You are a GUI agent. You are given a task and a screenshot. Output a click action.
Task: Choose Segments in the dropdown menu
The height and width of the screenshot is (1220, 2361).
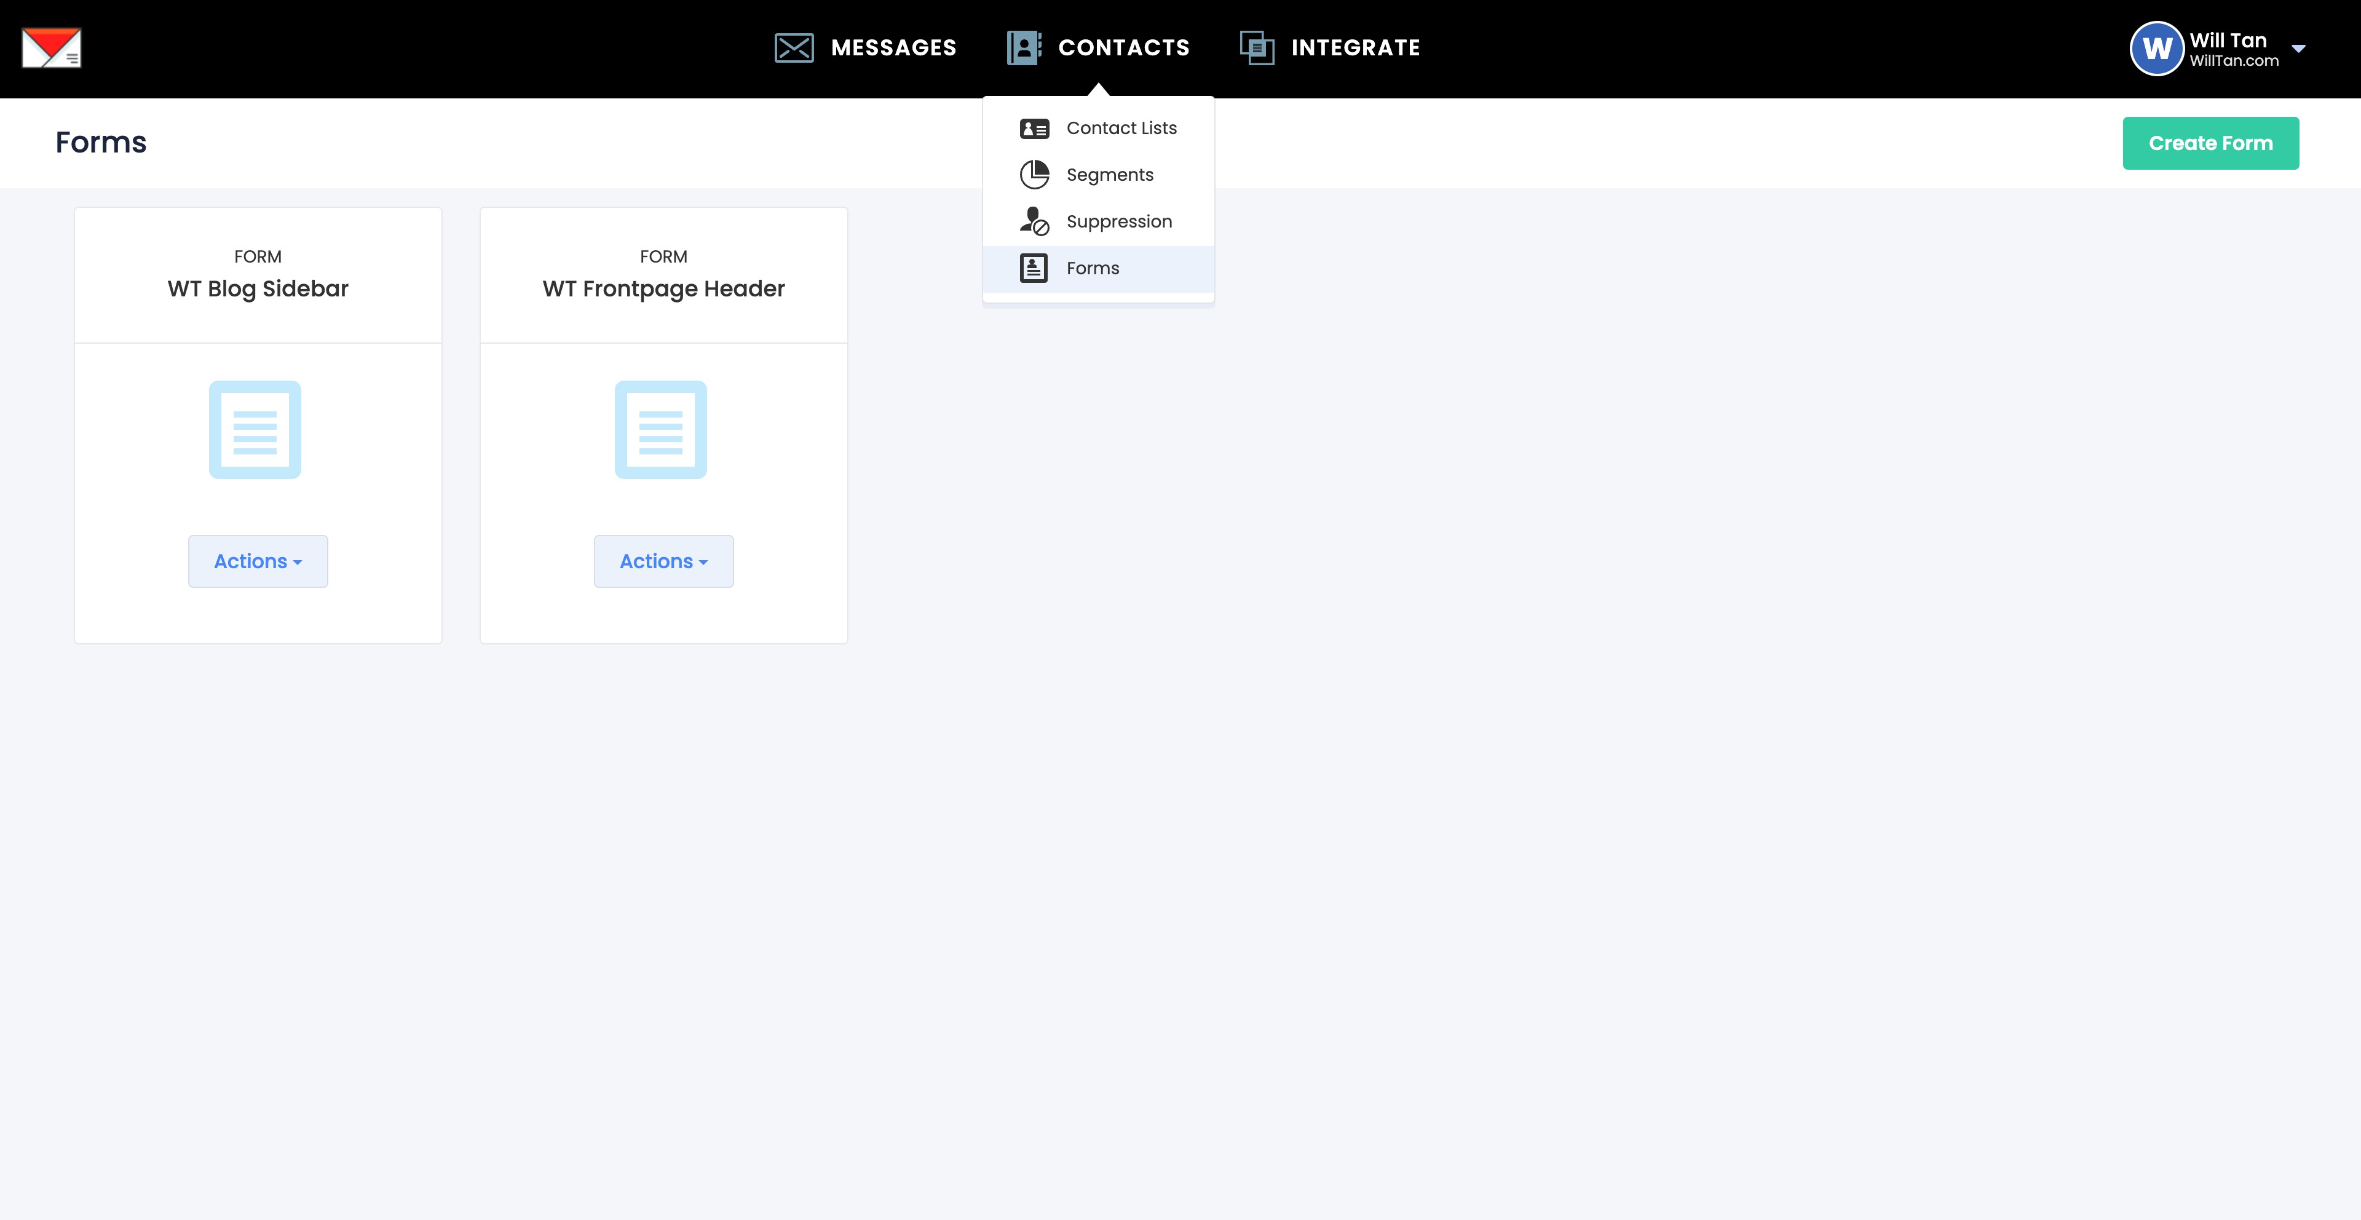click(1109, 175)
